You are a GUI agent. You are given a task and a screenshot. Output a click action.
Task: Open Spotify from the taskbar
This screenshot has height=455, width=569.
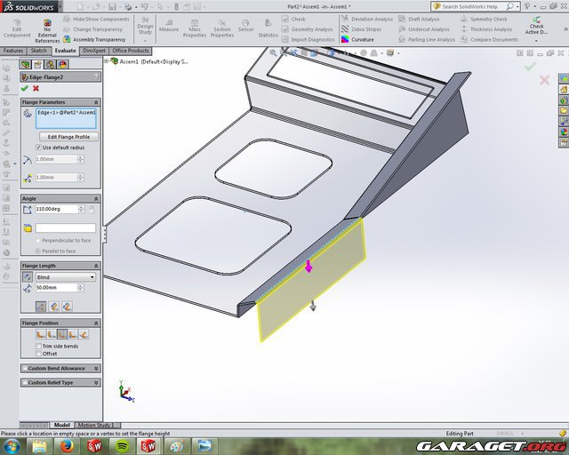click(x=121, y=445)
